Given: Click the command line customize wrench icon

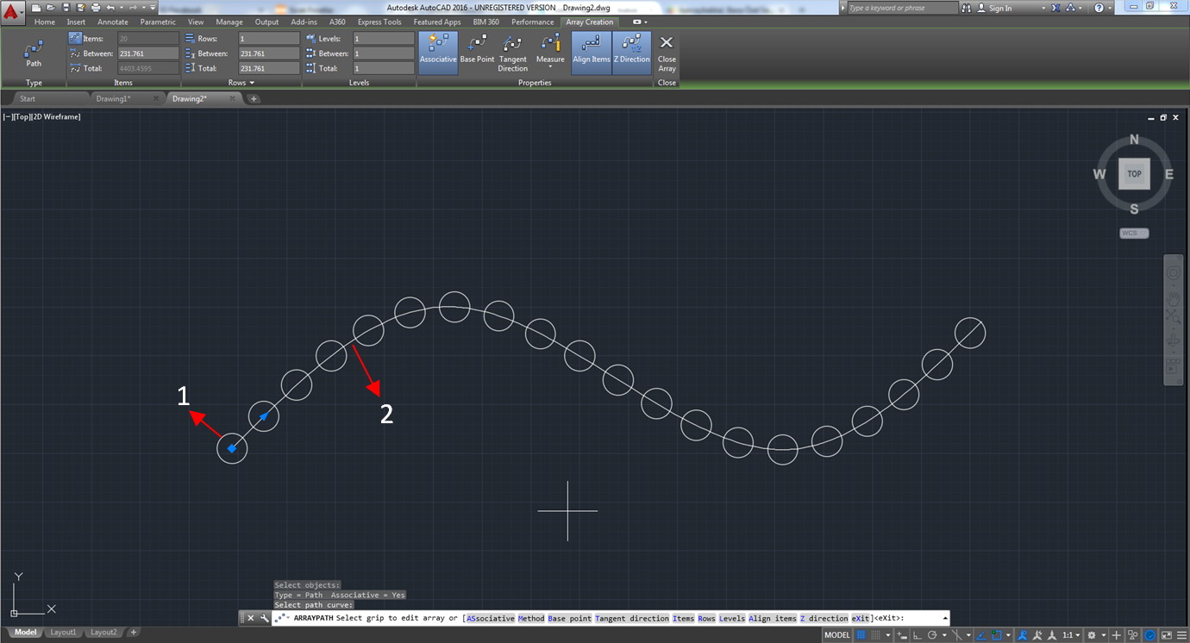Looking at the screenshot, I should coord(264,618).
